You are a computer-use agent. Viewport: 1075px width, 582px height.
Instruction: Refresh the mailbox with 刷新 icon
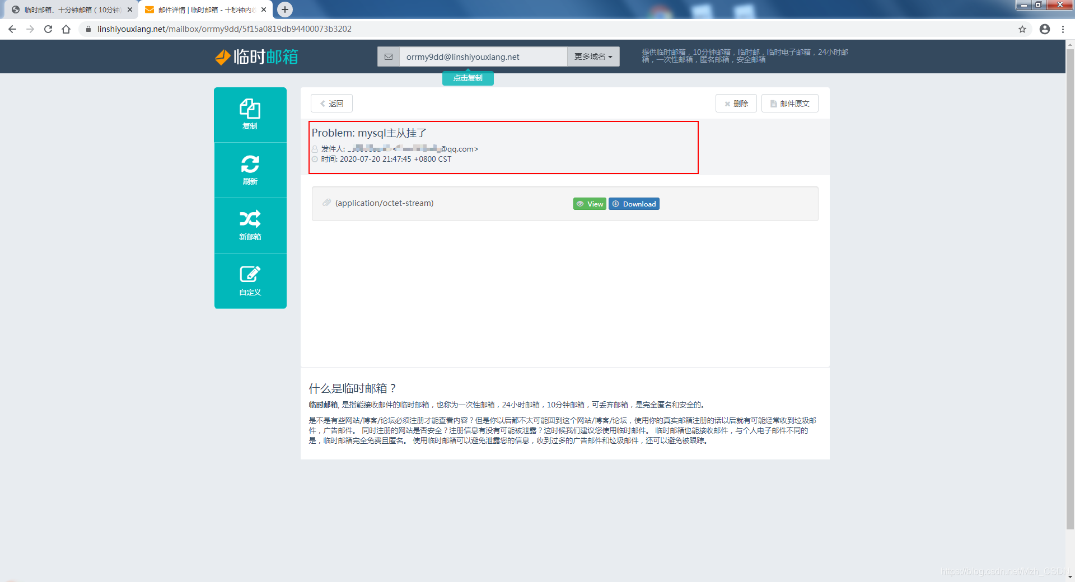[x=250, y=170]
